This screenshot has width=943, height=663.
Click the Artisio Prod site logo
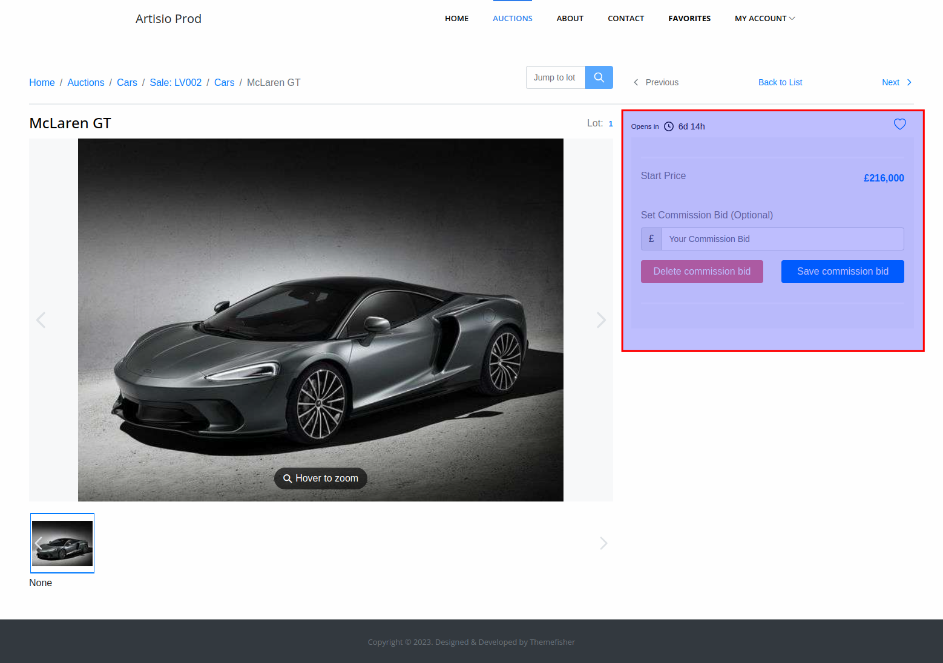tap(168, 19)
